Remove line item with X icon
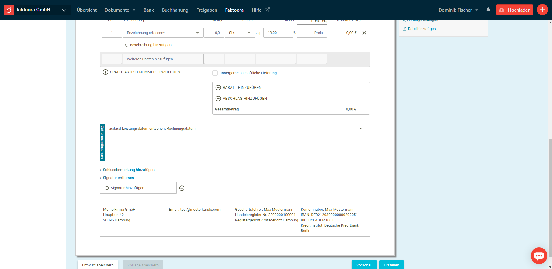The width and height of the screenshot is (552, 269). tap(364, 33)
